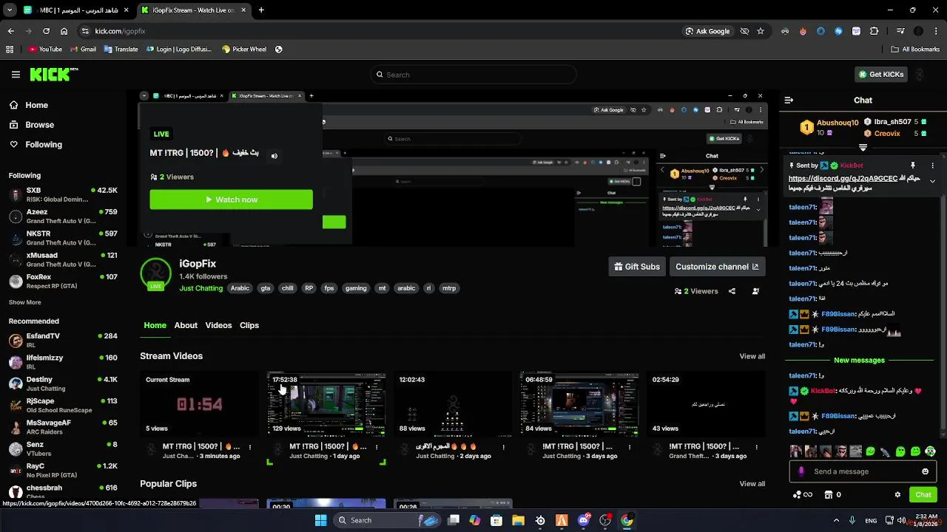Image resolution: width=947 pixels, height=532 pixels.
Task: Open the emoji picker in message box
Action: [x=925, y=471]
